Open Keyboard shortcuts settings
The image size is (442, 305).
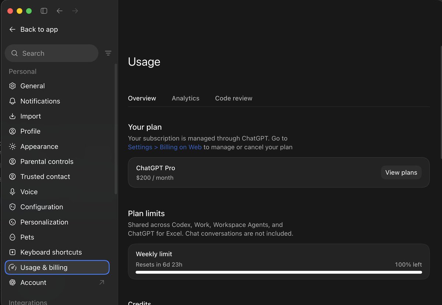(x=57, y=252)
